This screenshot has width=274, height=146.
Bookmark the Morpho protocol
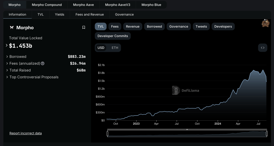(x=84, y=27)
